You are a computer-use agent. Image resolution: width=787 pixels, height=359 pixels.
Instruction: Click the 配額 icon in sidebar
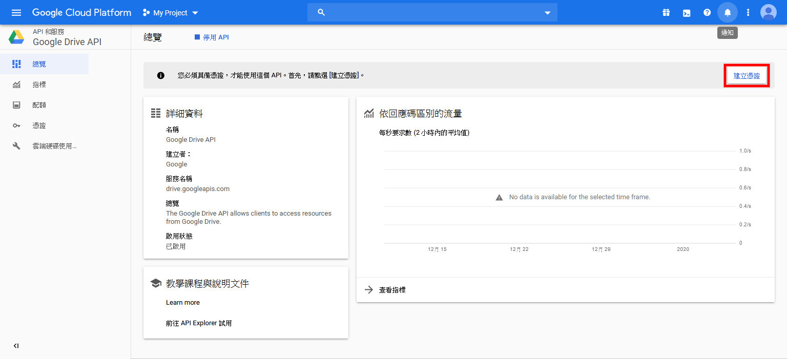pos(16,105)
